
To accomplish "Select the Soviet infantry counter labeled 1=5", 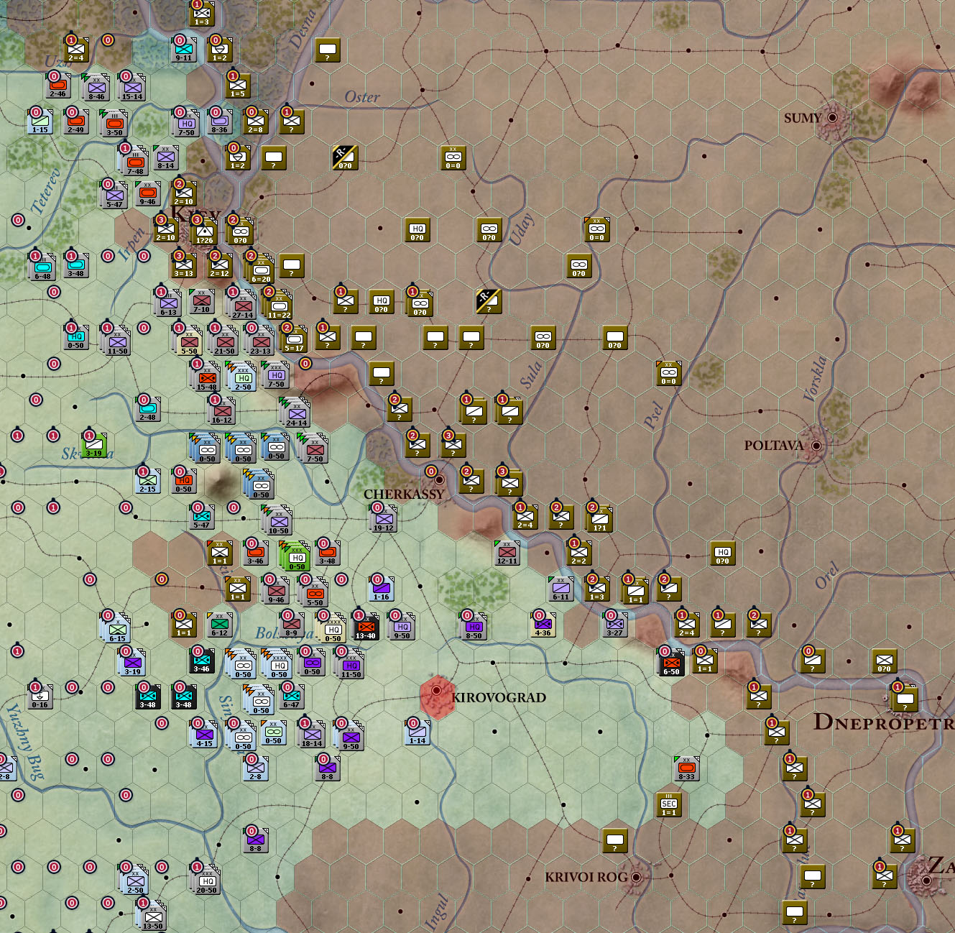I will pos(238,86).
